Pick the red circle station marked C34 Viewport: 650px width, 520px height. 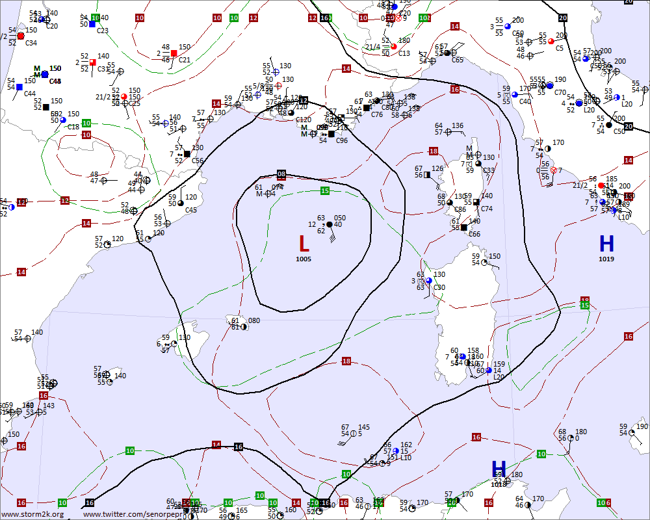coord(21,36)
